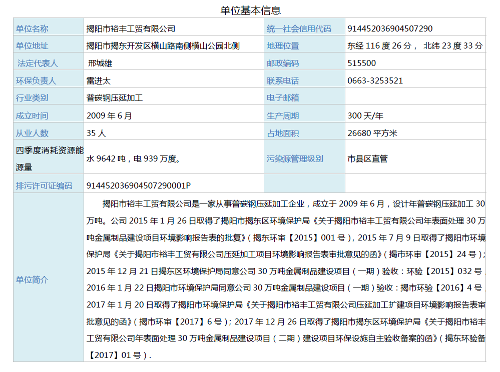This screenshot has width=500, height=372.
Task: Click postal code 515500
Action: pos(361,63)
